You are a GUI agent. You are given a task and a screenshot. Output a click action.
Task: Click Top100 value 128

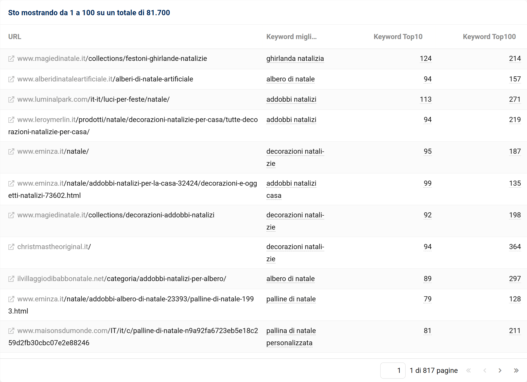[515, 299]
